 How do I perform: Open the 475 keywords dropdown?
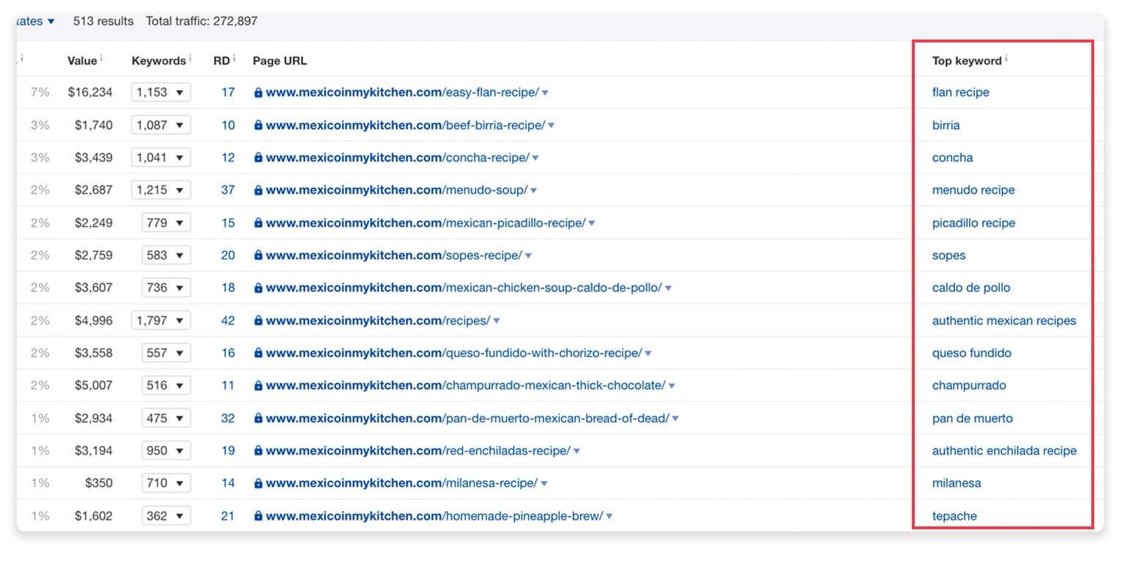coord(166,418)
